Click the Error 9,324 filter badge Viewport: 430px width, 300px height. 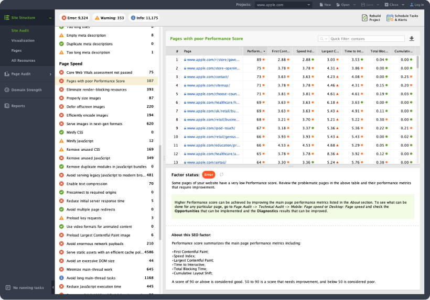click(75, 18)
